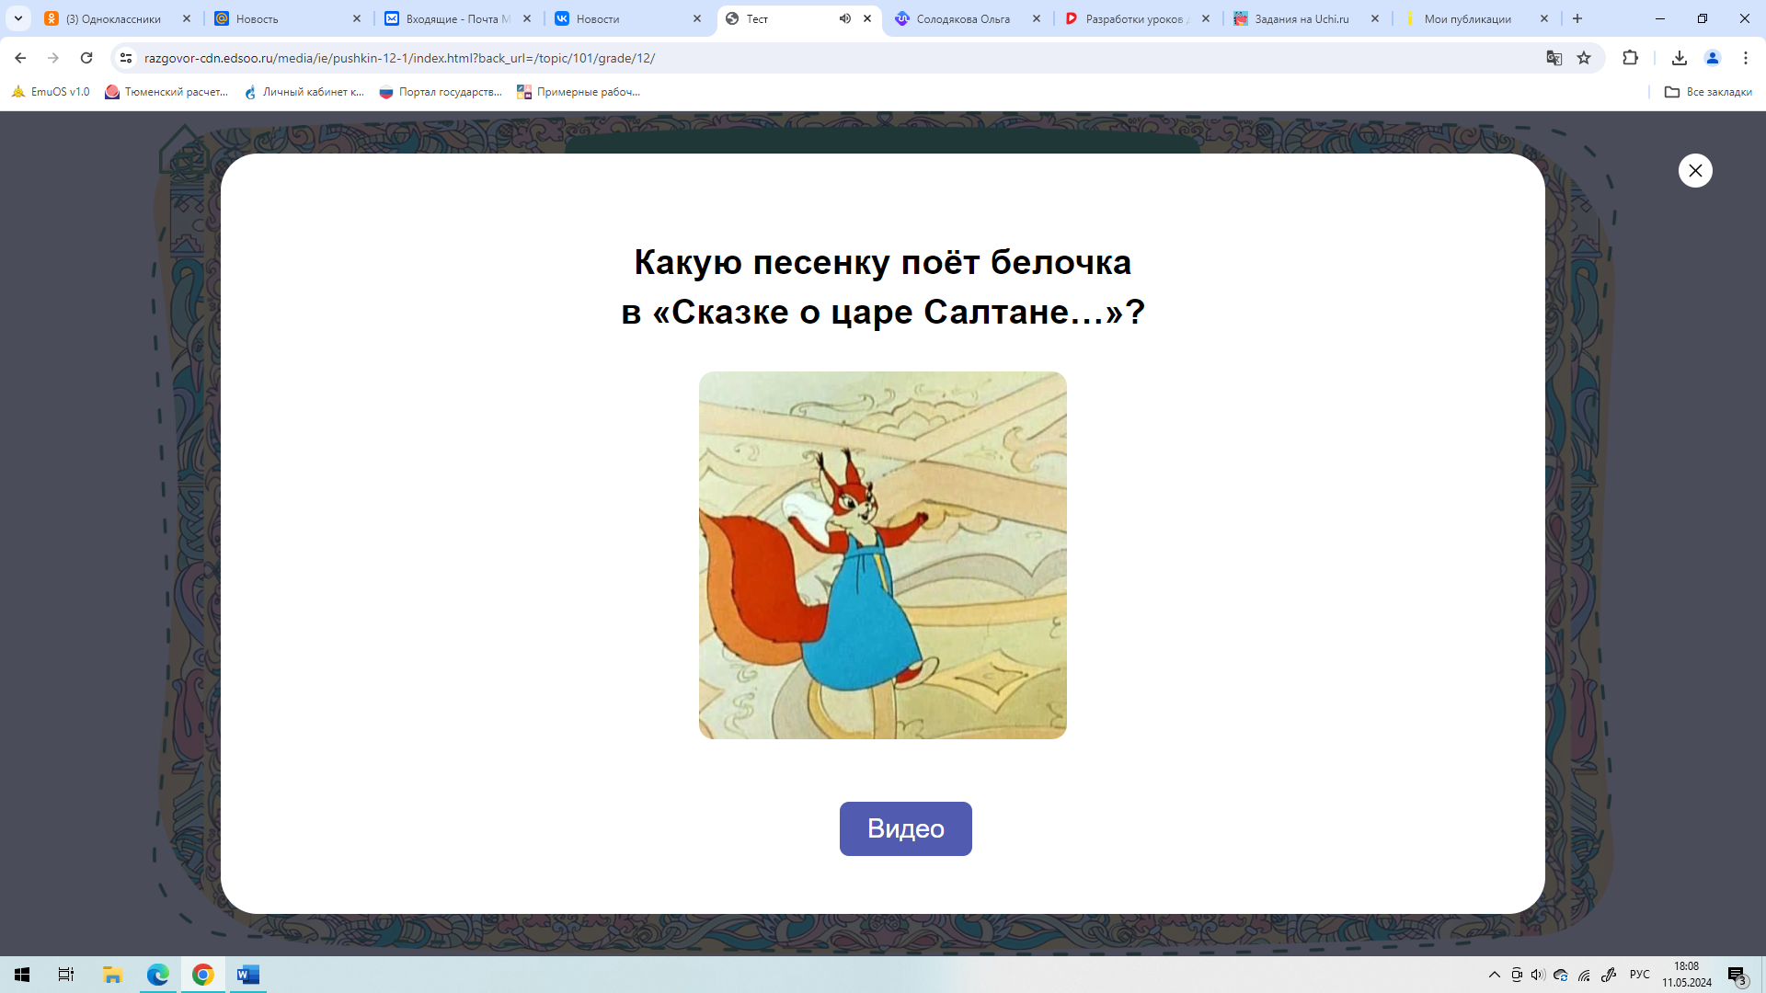Open the Extensions puzzle icon
The width and height of the screenshot is (1766, 993).
[1630, 58]
